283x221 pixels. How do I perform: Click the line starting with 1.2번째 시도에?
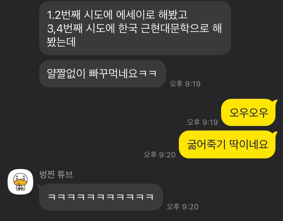(117, 15)
